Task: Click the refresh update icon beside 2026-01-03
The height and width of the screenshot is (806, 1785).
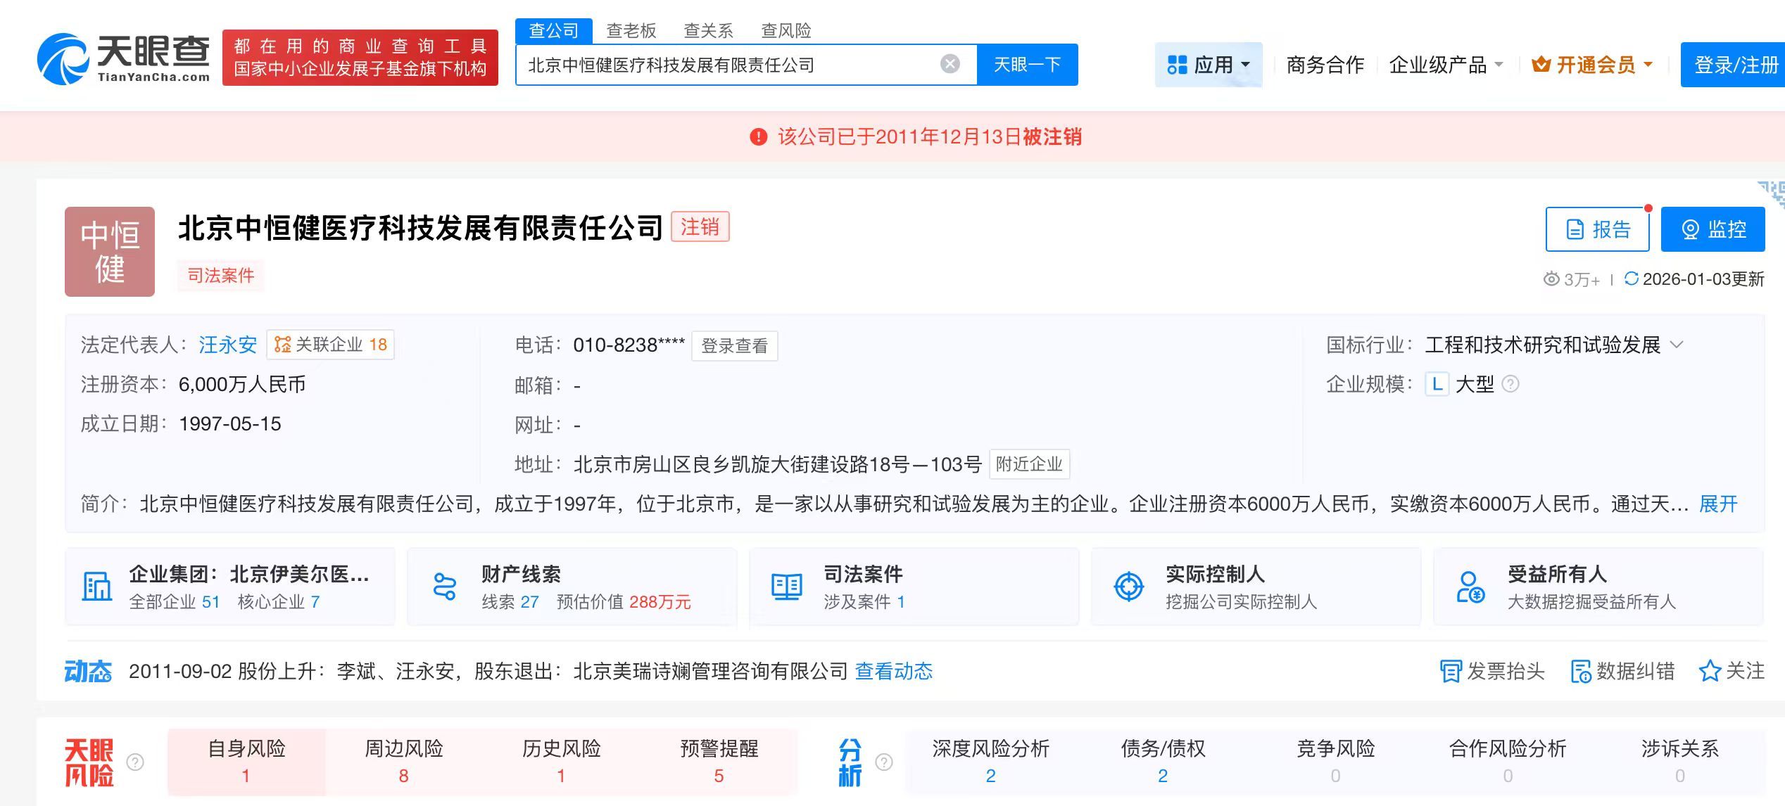Action: pyautogui.click(x=1631, y=279)
